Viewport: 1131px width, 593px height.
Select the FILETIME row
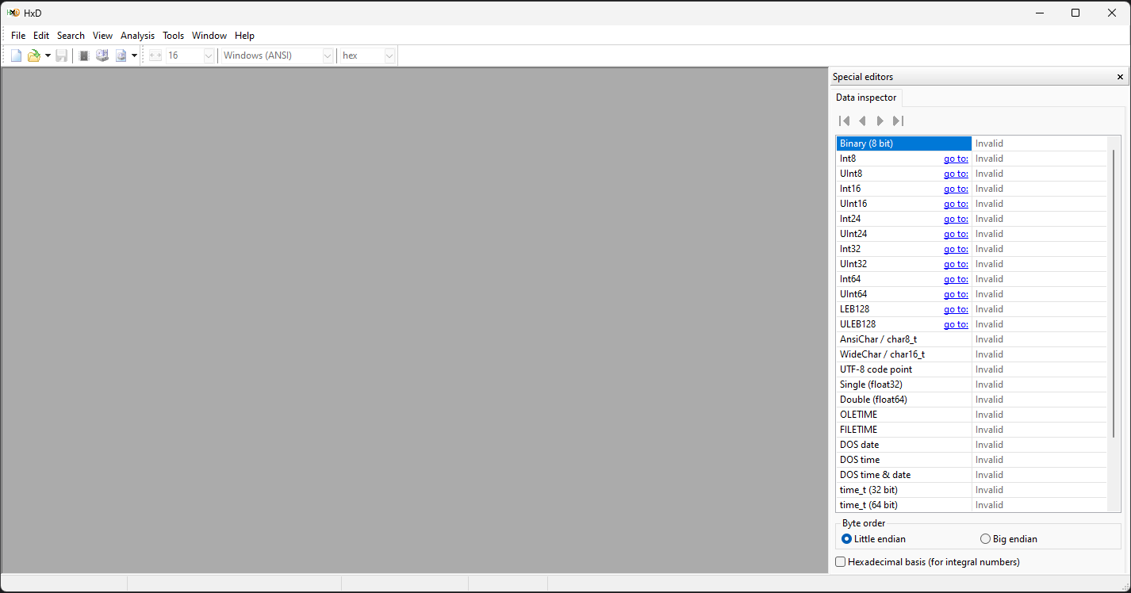pyautogui.click(x=972, y=430)
